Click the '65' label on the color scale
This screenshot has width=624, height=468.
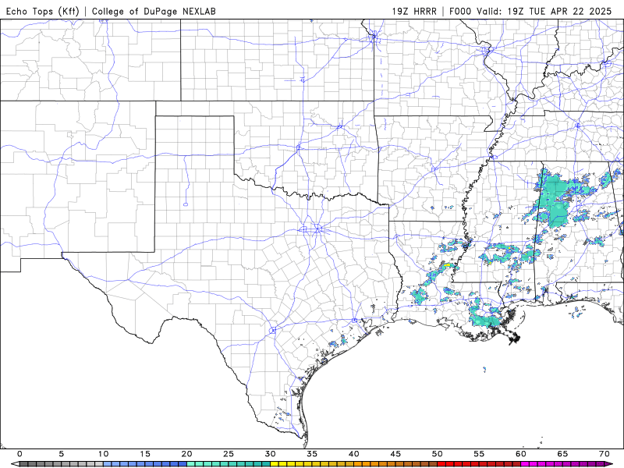(562, 454)
